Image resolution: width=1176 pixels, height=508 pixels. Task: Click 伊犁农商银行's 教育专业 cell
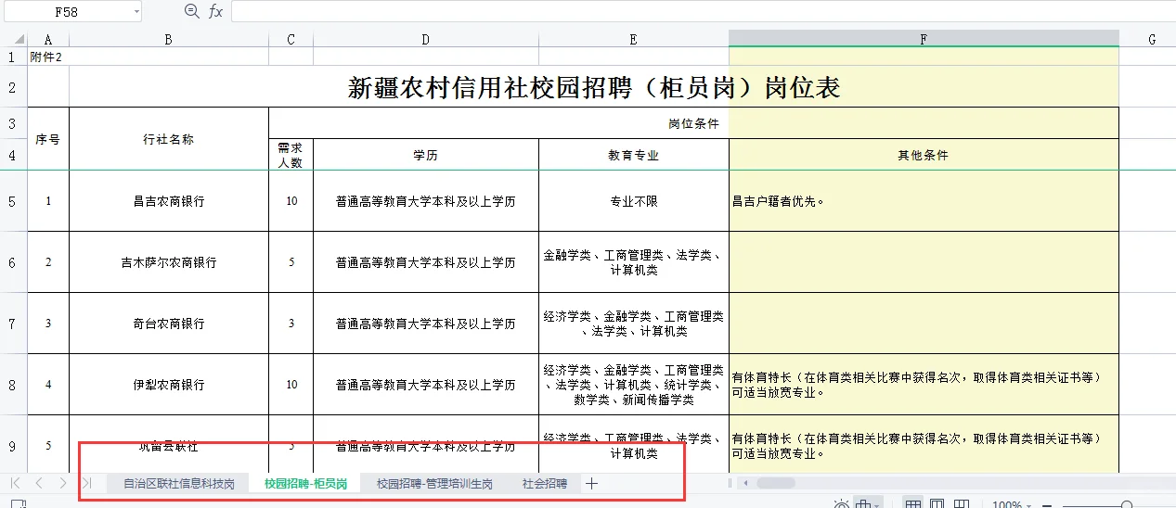[634, 385]
